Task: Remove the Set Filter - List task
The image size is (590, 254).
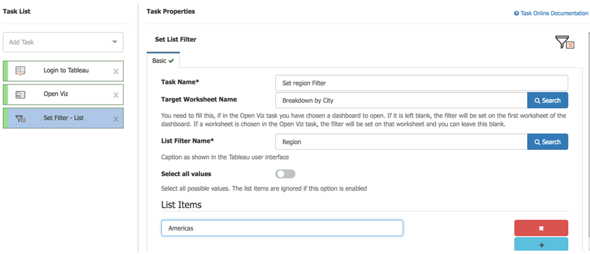Action: 116,119
